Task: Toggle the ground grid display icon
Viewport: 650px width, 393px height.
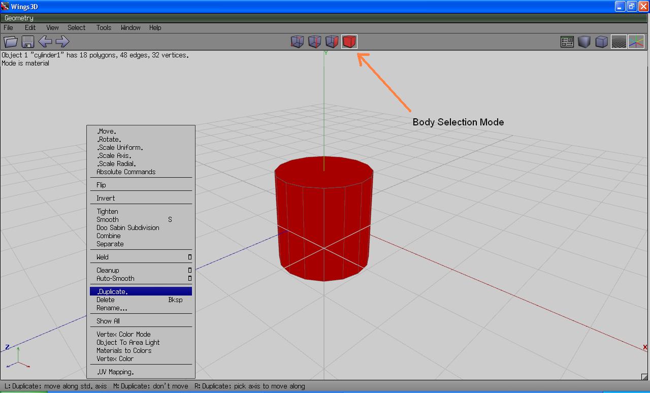Action: pos(619,42)
